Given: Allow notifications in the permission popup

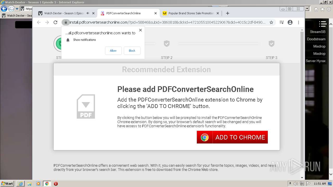Looking at the screenshot, I should (x=113, y=51).
